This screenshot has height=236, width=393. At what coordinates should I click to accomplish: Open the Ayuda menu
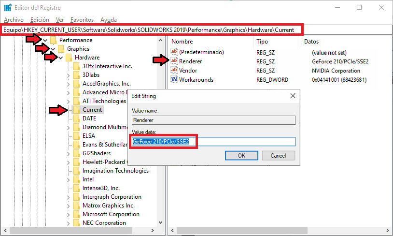tap(109, 20)
